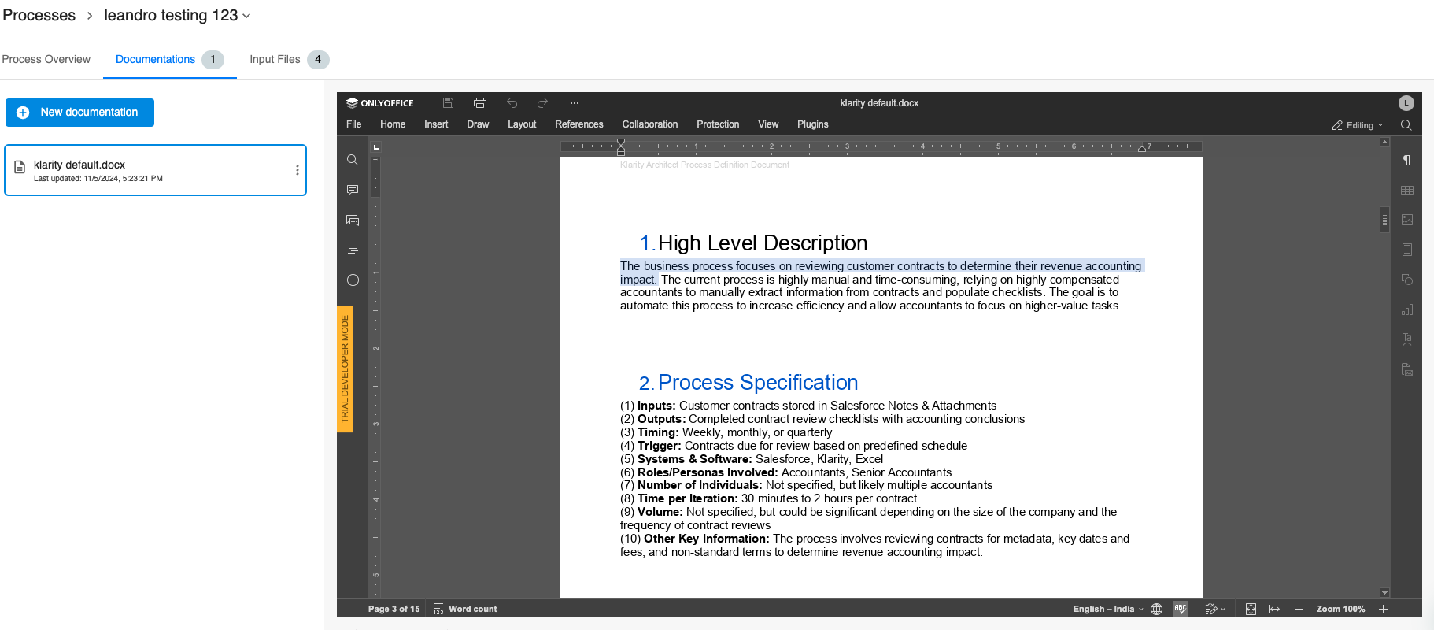This screenshot has height=630, width=1434.
Task: Save the document with the floppy disk icon
Action: click(448, 103)
